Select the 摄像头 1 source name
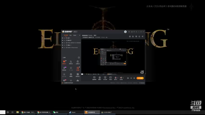The width and height of the screenshot is (205, 115). [69, 45]
